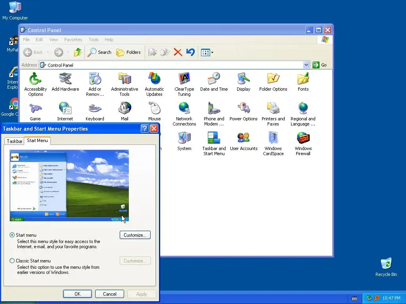The height and width of the screenshot is (304, 406).
Task: Click the Start menu preview image
Action: 69,185
